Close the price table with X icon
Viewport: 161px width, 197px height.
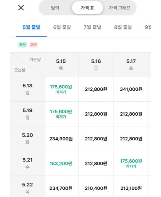click(x=21, y=8)
